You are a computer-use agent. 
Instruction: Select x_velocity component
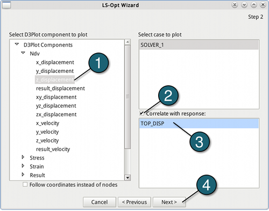tap(47, 123)
